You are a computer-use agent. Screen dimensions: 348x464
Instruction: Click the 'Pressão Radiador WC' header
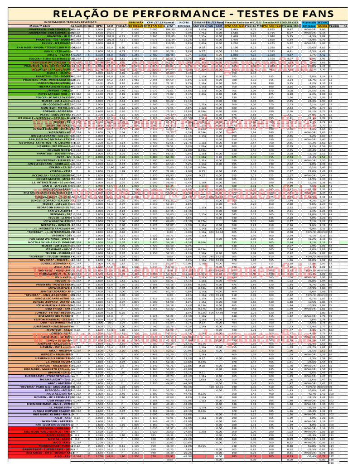click(x=243, y=23)
